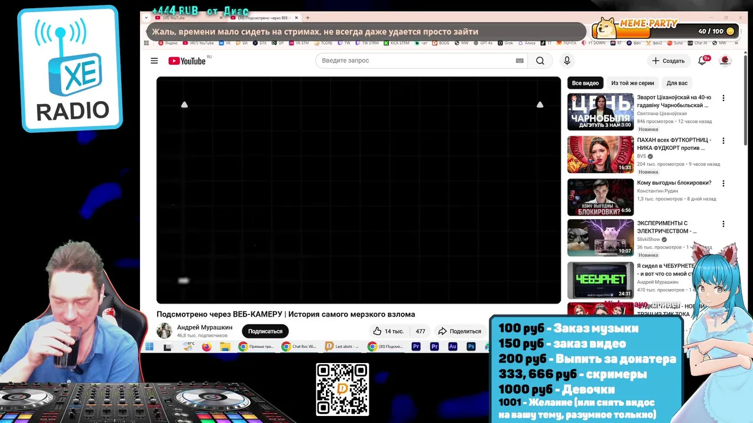Open the notifications bell

(x=702, y=61)
